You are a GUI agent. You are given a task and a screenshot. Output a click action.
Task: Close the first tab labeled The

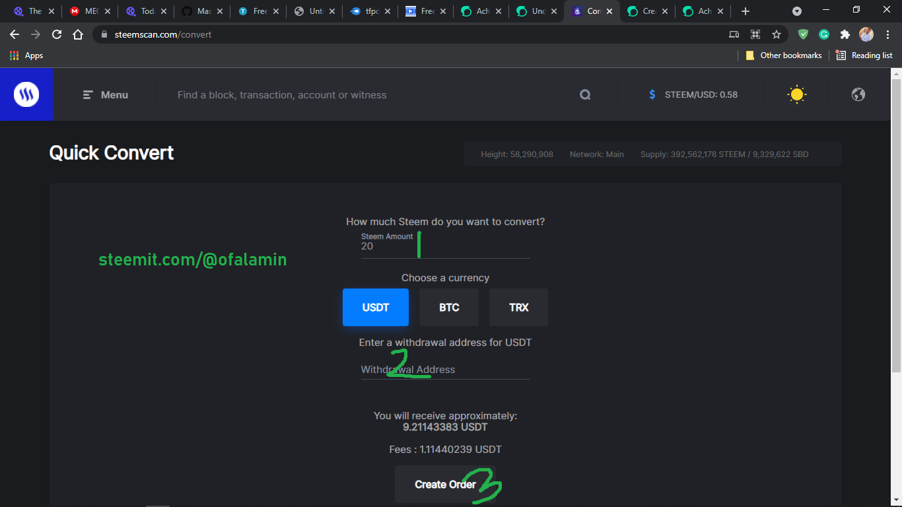(52, 11)
